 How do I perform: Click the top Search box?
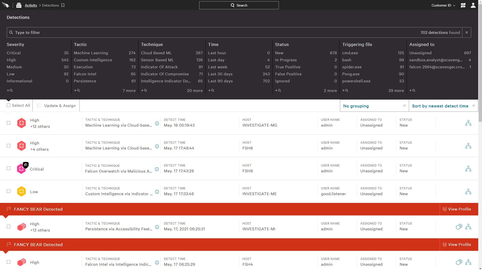(x=239, y=5)
